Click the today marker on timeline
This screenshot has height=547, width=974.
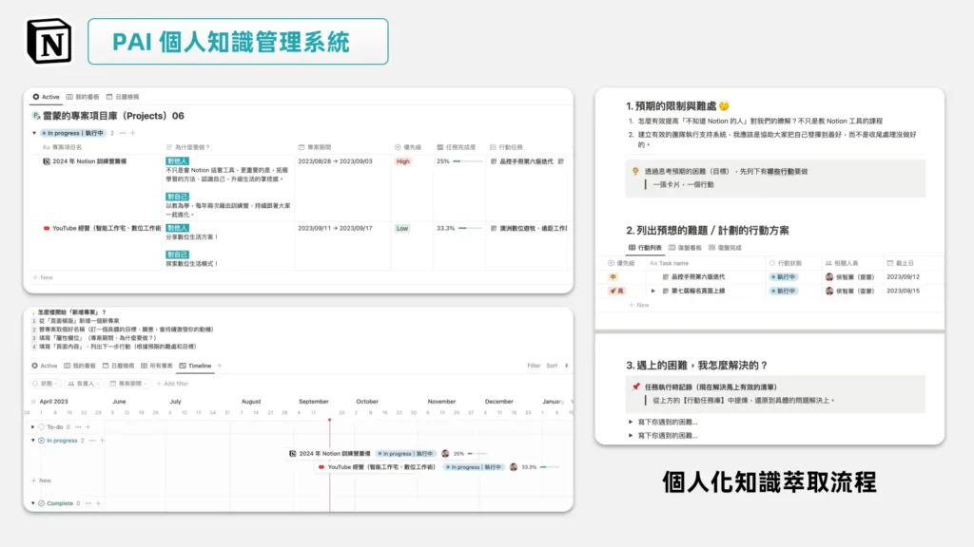point(330,420)
